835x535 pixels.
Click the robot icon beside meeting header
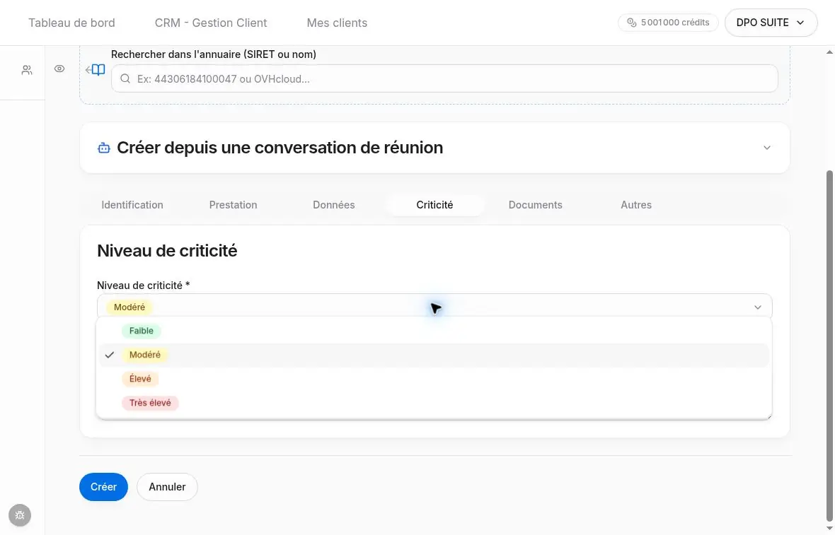coord(104,148)
